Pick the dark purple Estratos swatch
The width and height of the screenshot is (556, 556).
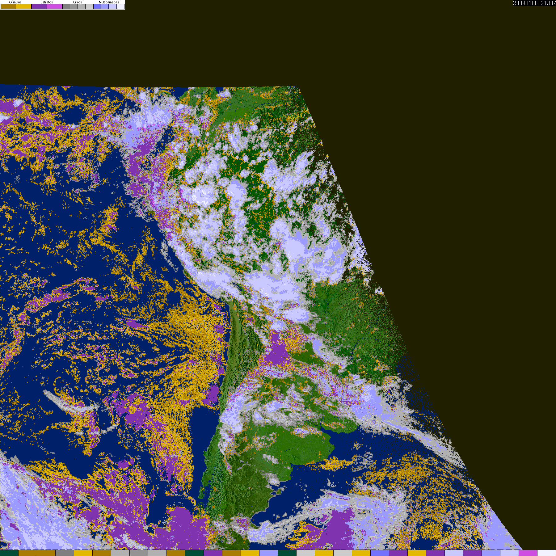point(39,6)
